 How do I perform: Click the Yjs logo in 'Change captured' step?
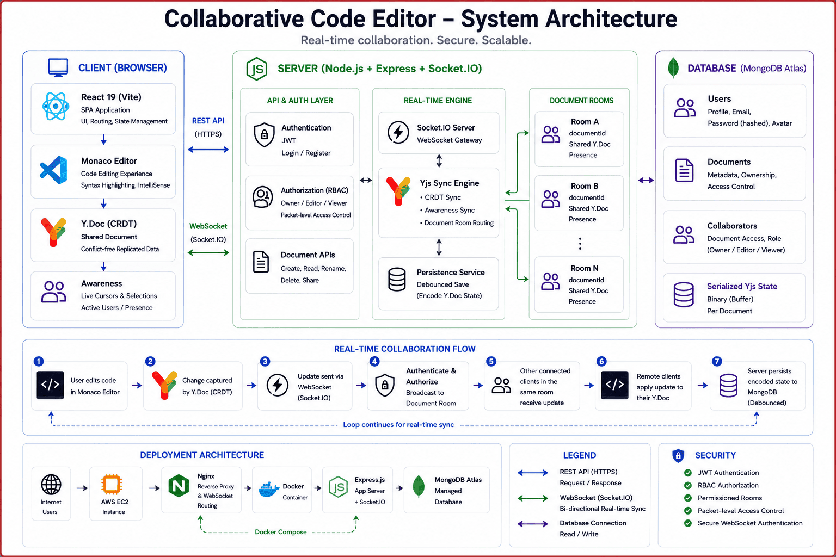(x=164, y=385)
